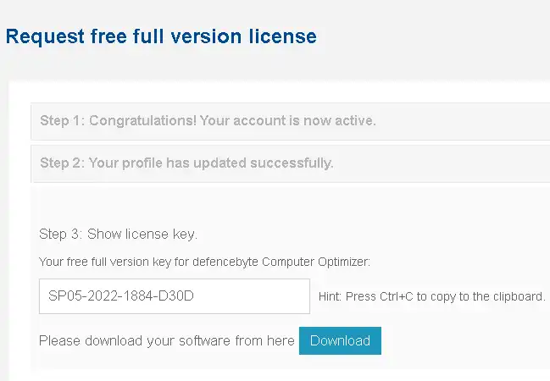The height and width of the screenshot is (381, 550).
Task: Expand the Step 1 account active bar
Action: click(x=290, y=121)
